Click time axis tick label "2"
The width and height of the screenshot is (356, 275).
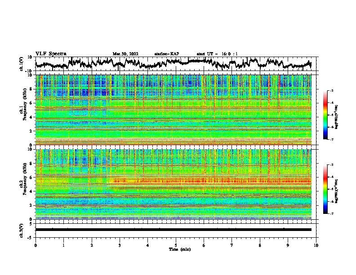92,245
